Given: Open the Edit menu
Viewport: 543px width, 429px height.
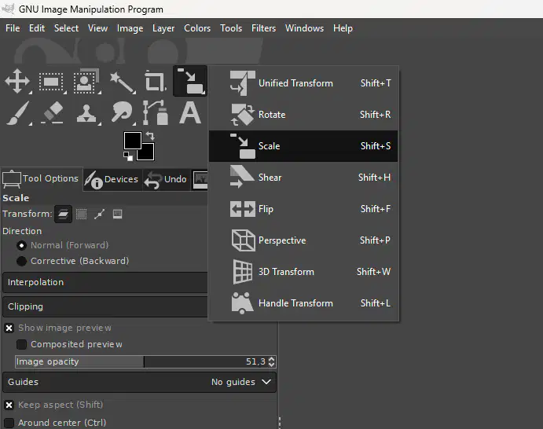Looking at the screenshot, I should tap(37, 28).
